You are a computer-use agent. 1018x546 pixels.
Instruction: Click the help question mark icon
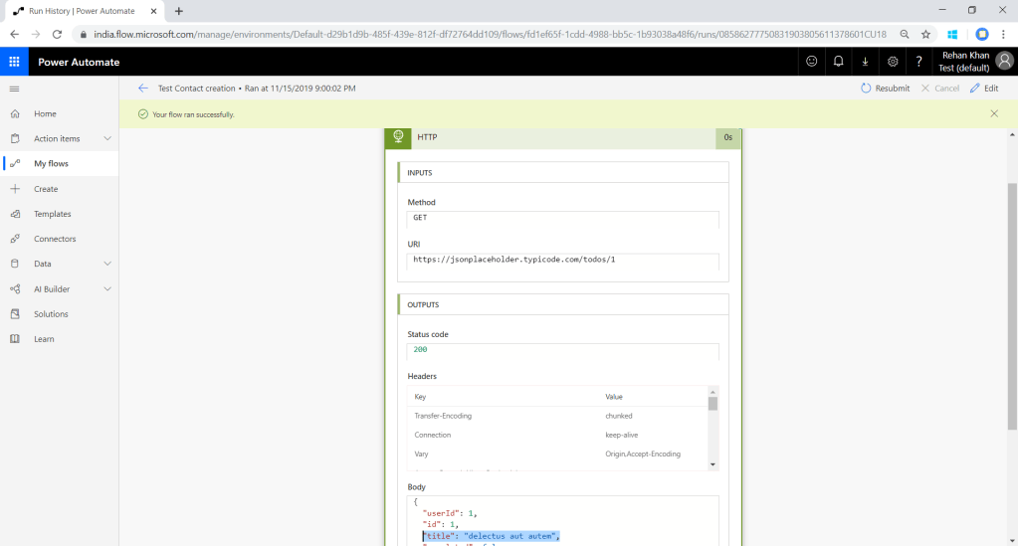coord(919,62)
